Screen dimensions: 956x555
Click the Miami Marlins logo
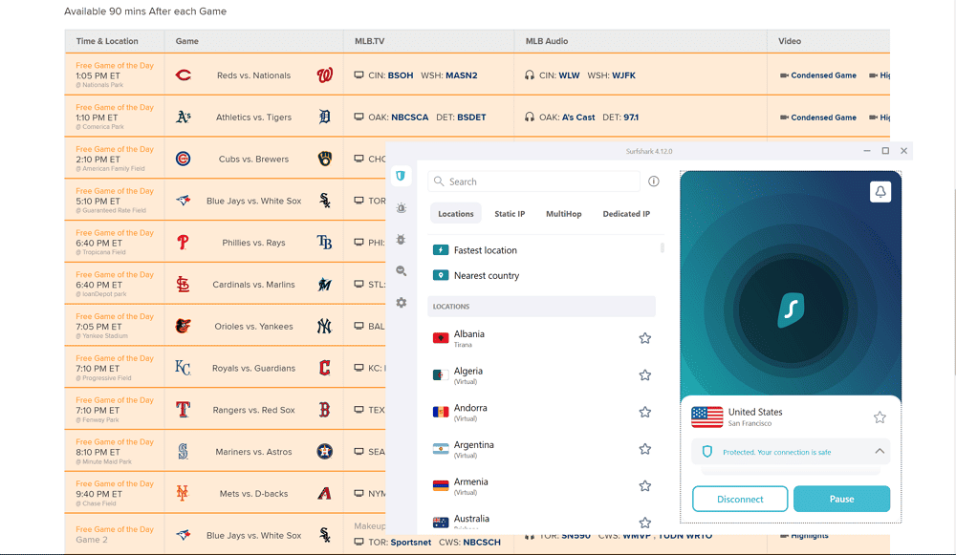coord(324,285)
